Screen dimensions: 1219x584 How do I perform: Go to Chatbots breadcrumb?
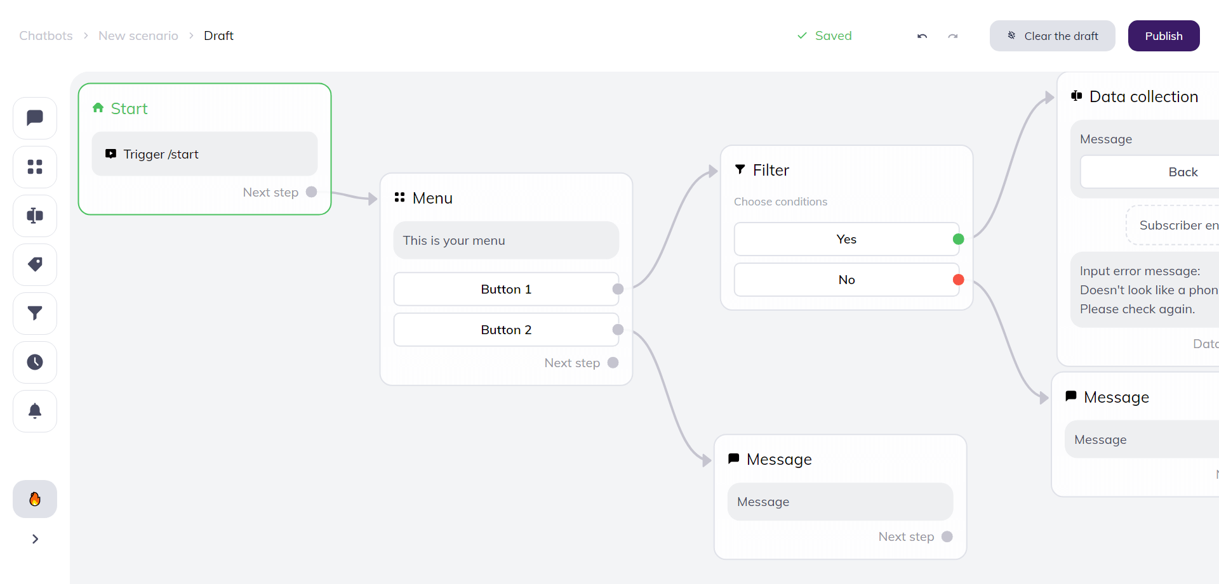pos(46,36)
